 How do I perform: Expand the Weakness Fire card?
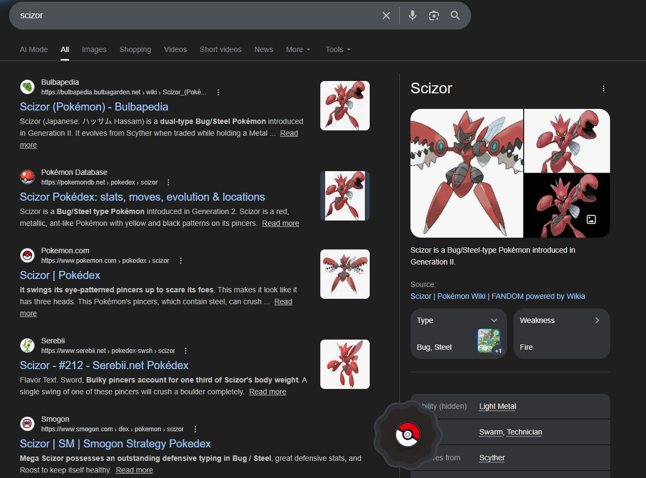tap(597, 320)
